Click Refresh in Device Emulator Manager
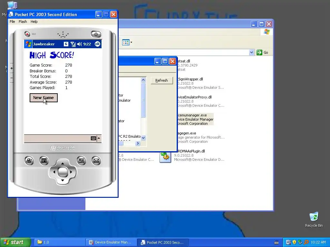Screen dimensions: 330x247 pos(162,80)
